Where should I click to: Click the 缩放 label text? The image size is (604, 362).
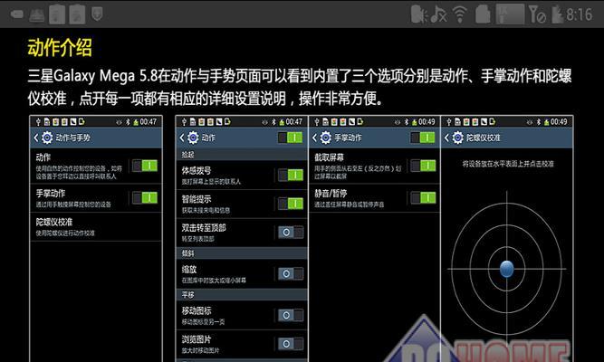[189, 269]
